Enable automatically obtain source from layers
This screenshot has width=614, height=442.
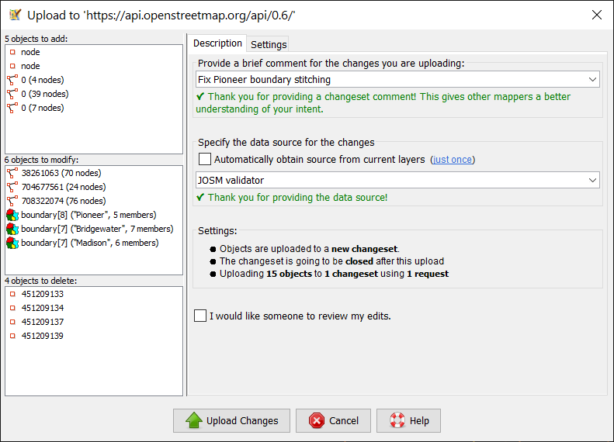(x=205, y=159)
